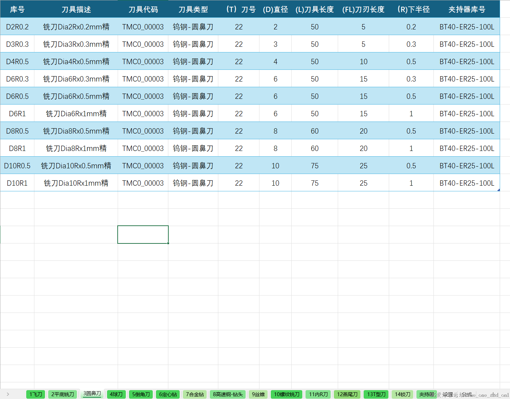Click the sheet tab scroll arrow
510x399 pixels.
[8, 394]
